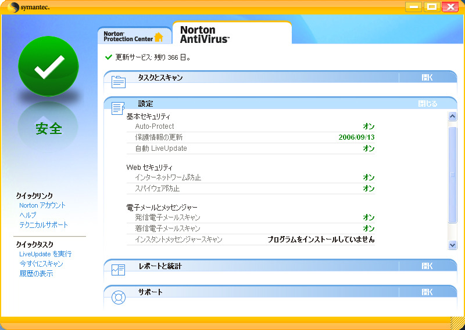The height and width of the screenshot is (330, 465).
Task: Open 履歴の表示 history link
Action: click(36, 274)
